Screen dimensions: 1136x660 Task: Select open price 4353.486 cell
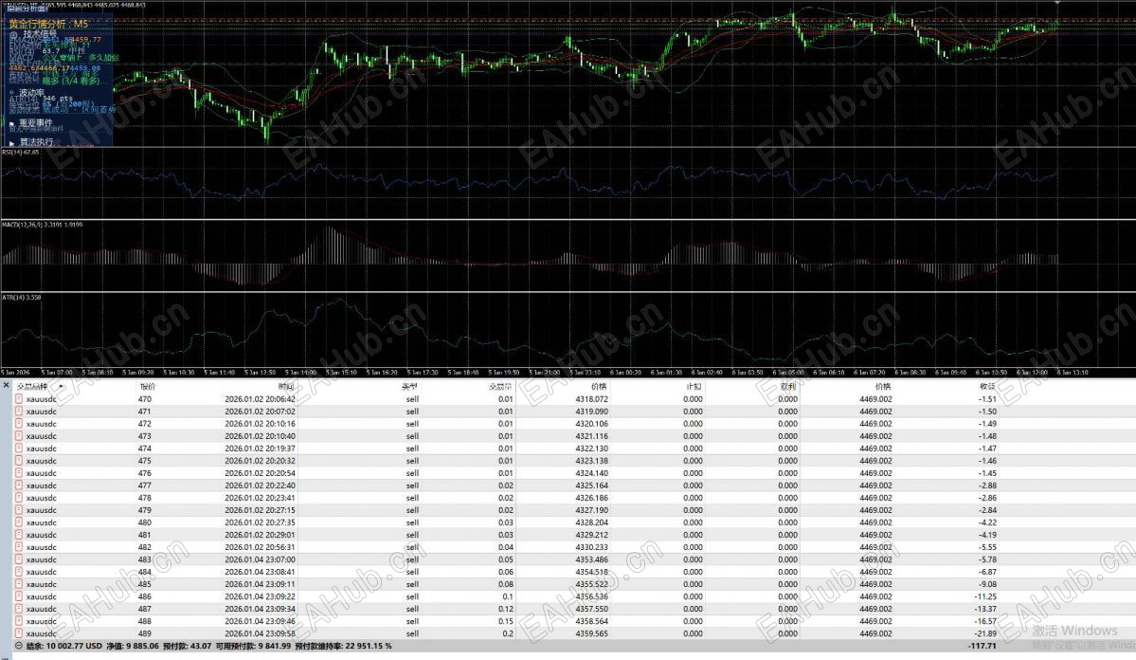(592, 559)
